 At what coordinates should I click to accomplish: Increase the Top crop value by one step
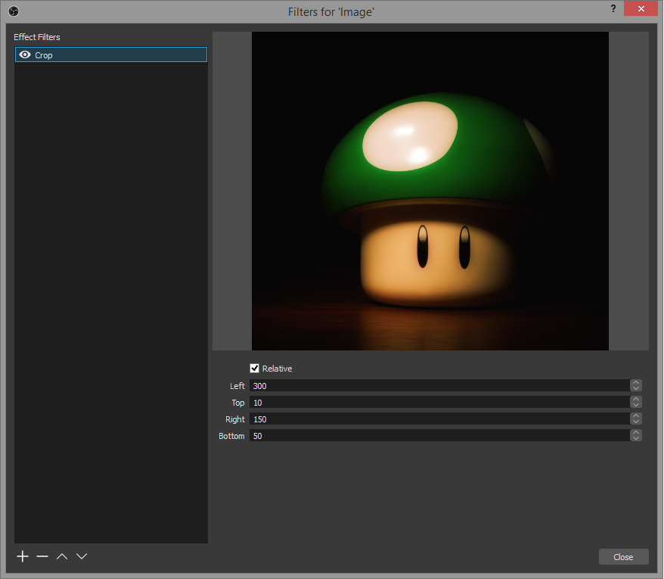(636, 400)
